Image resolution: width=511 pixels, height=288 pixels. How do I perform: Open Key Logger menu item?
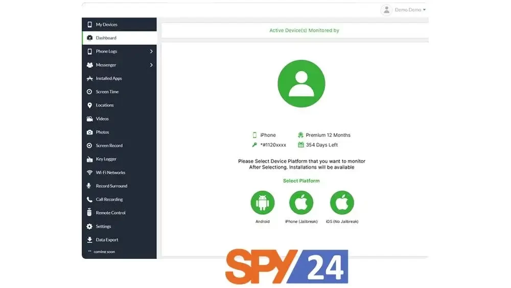pyautogui.click(x=119, y=159)
